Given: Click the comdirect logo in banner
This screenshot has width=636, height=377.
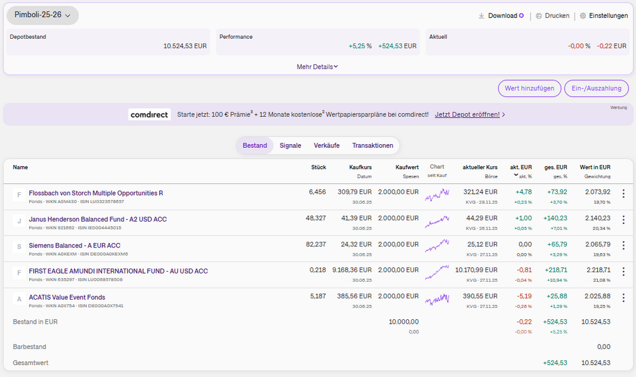Looking at the screenshot, I should point(149,115).
